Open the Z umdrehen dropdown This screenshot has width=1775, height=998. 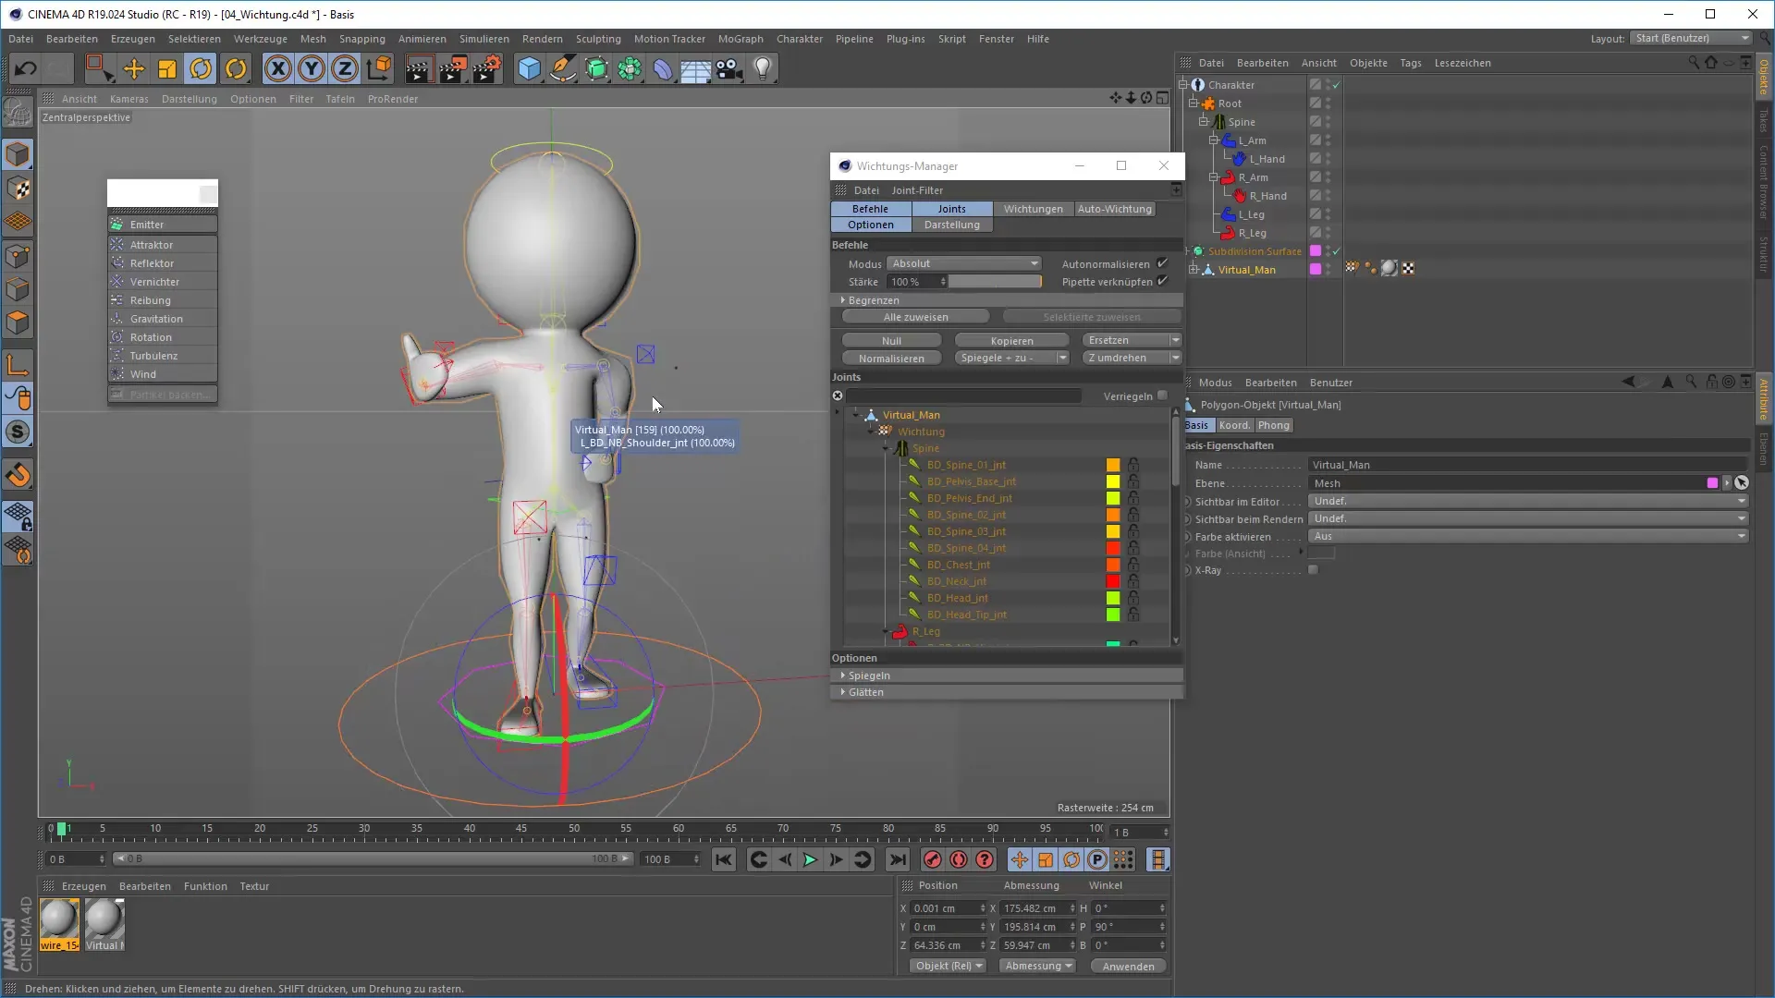tap(1132, 358)
